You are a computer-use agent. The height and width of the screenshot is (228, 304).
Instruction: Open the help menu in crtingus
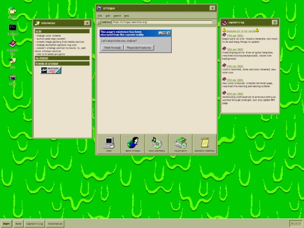coord(127,16)
